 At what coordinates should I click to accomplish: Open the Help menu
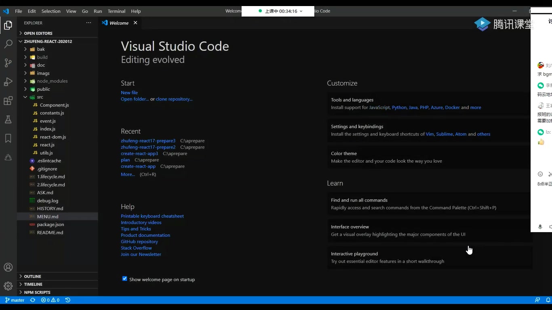pos(136,11)
